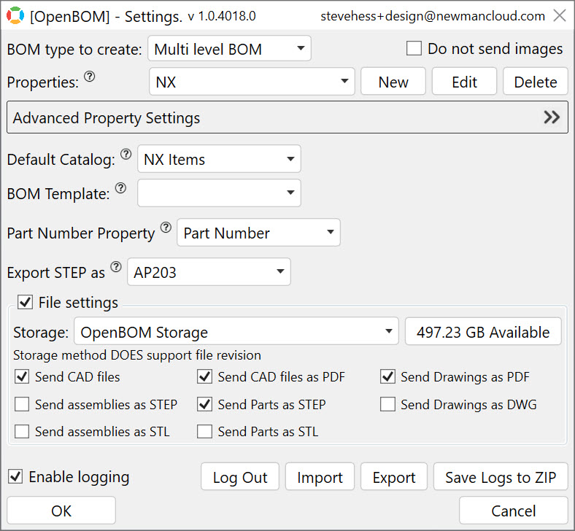Close the Settings dialog with X

point(560,15)
